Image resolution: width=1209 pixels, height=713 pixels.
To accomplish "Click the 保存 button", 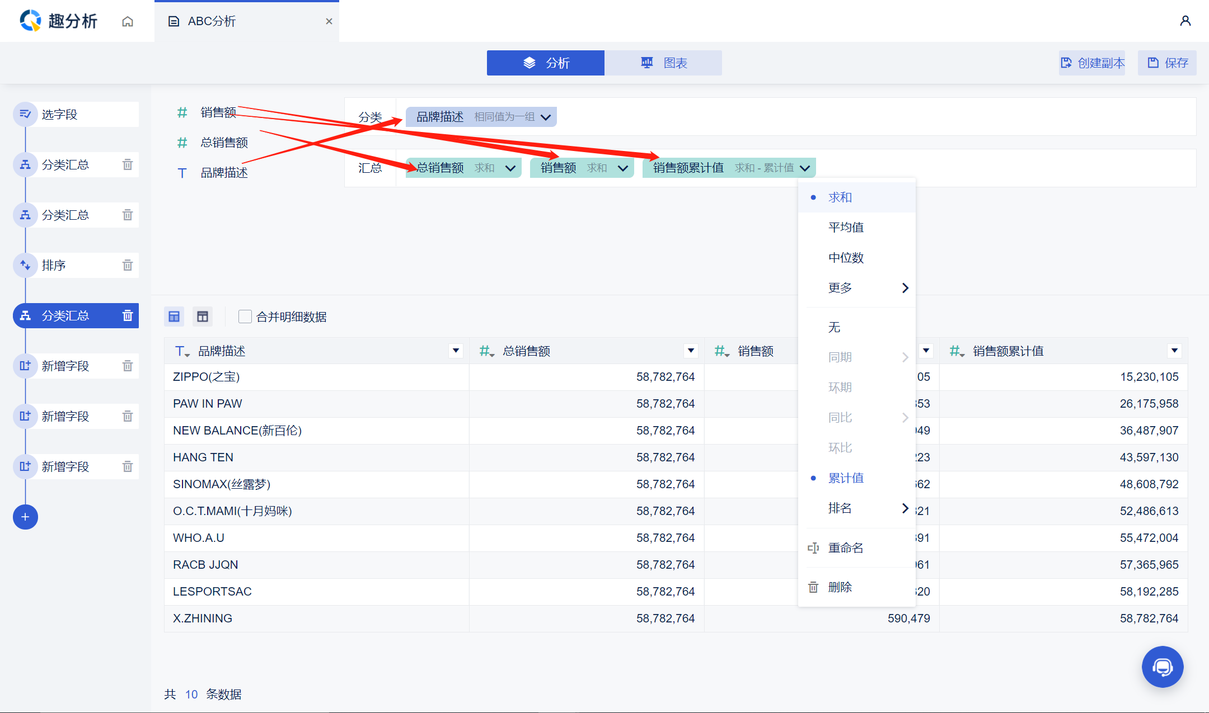I will [1168, 63].
